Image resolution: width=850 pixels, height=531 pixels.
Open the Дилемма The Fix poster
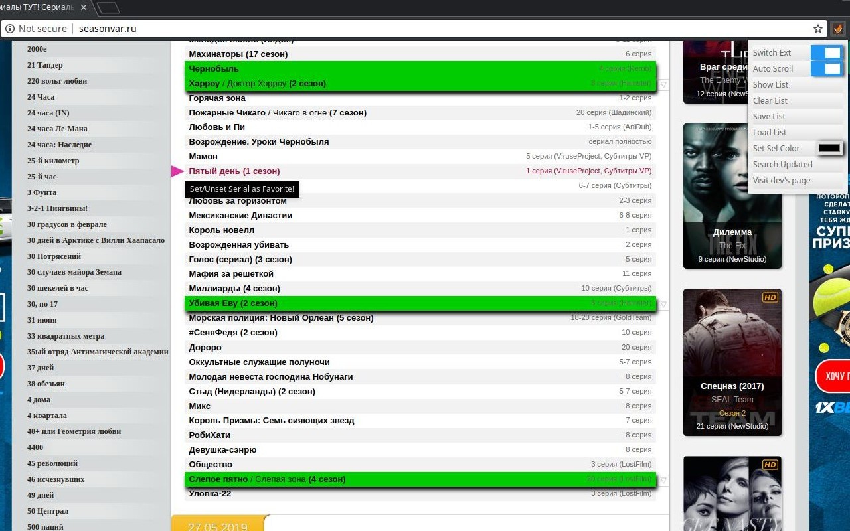click(x=732, y=195)
